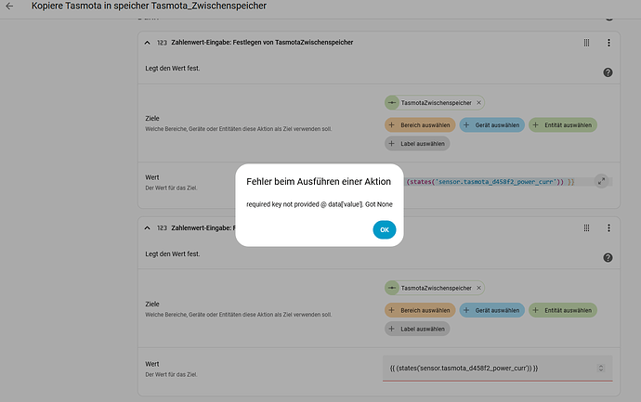The height and width of the screenshot is (402, 641).
Task: Click 'Bereich auswählen' in first action
Action: [x=419, y=124]
